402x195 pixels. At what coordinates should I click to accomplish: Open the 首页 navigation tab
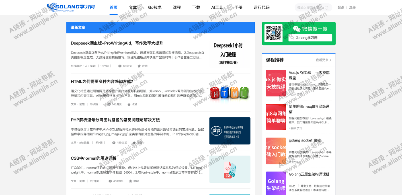(x=114, y=8)
